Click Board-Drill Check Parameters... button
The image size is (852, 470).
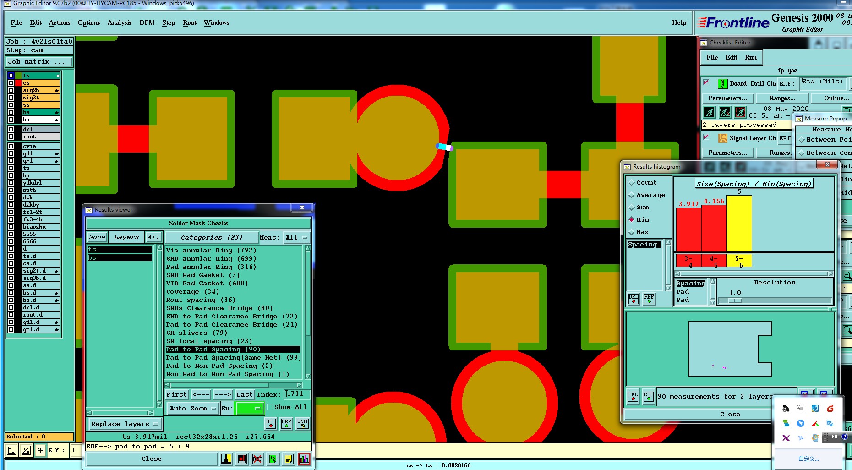(727, 98)
